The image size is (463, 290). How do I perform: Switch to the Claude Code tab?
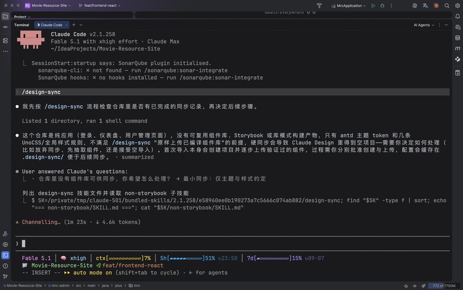pyautogui.click(x=52, y=25)
